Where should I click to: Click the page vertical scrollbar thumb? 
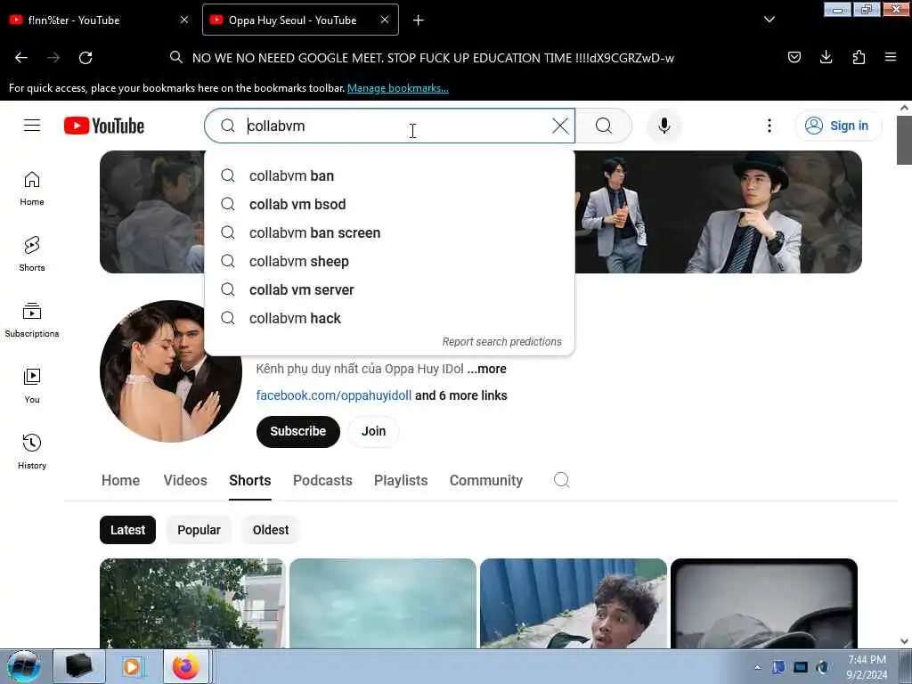[x=904, y=140]
